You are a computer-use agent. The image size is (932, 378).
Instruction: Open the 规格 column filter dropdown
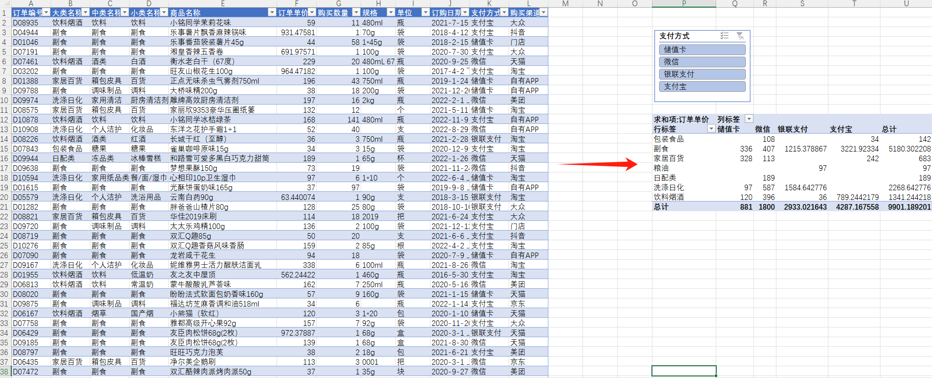pyautogui.click(x=391, y=12)
